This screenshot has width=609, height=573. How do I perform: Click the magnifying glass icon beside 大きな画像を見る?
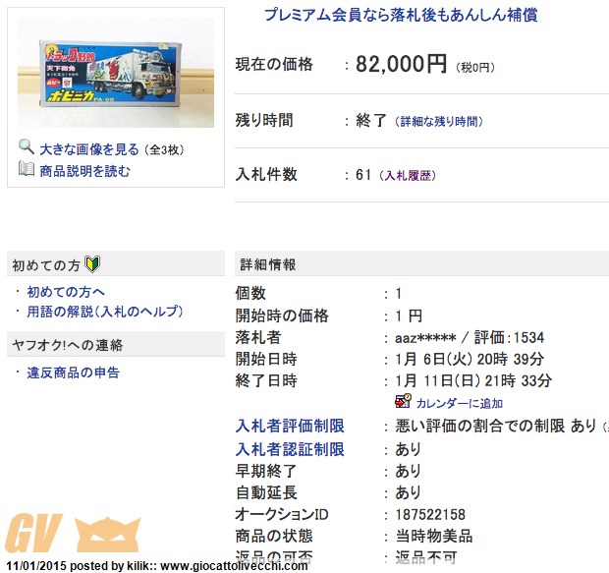click(27, 147)
